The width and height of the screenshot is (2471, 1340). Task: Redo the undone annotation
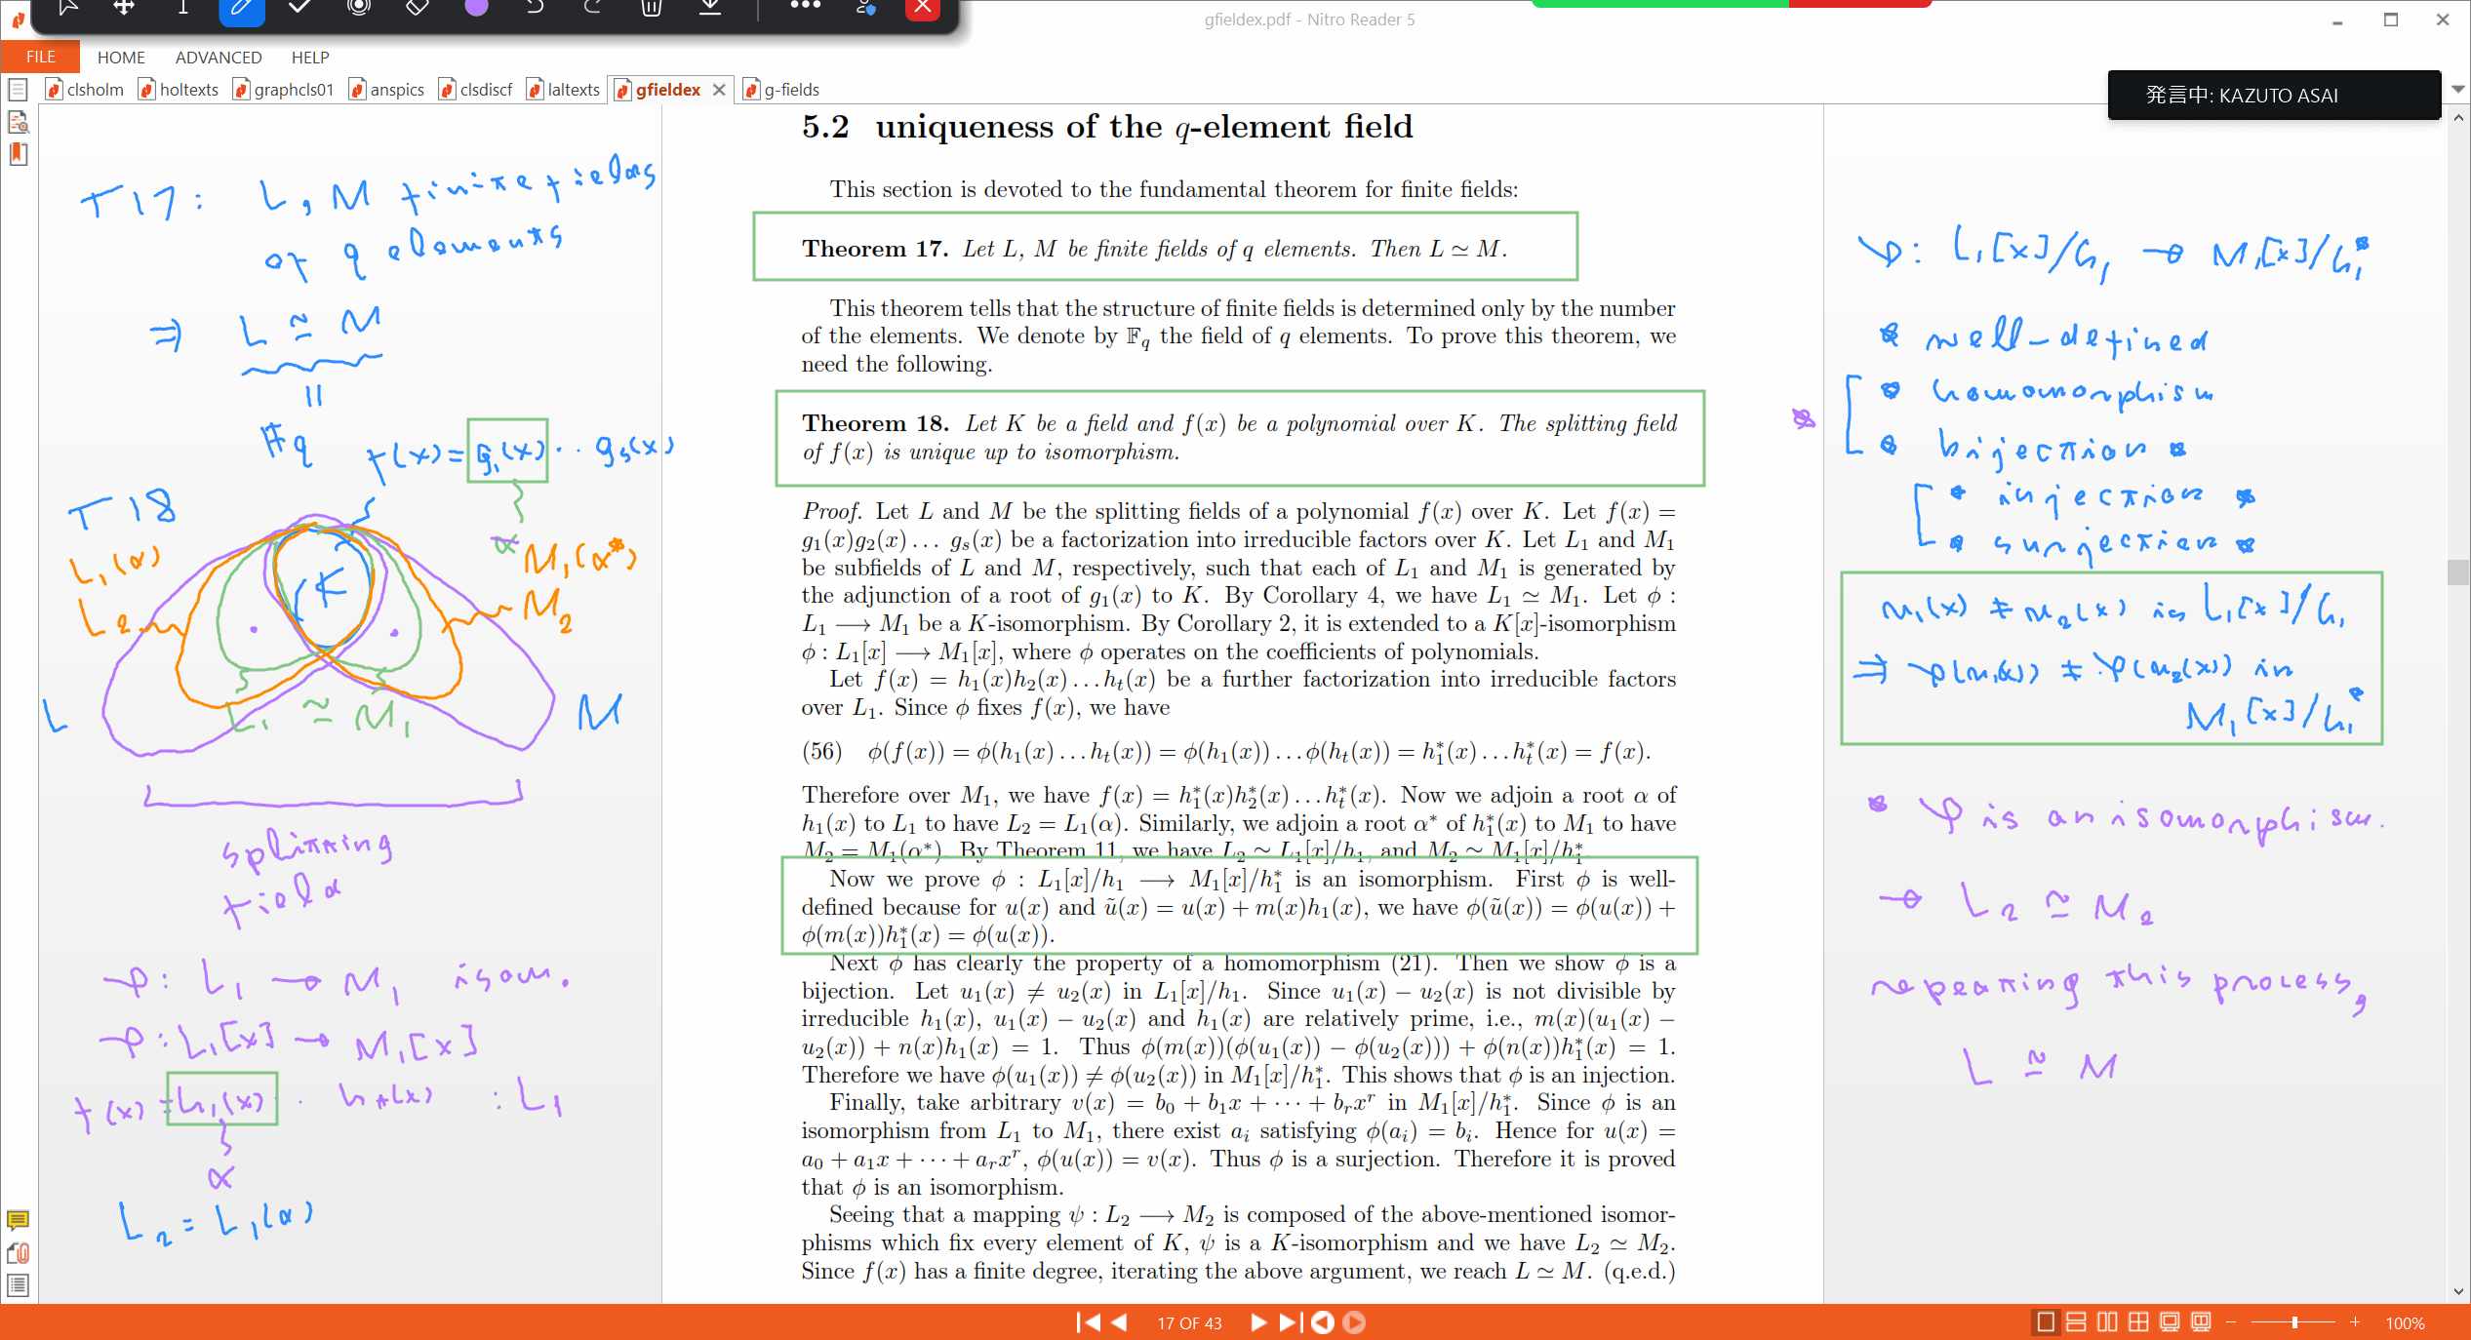tap(592, 10)
